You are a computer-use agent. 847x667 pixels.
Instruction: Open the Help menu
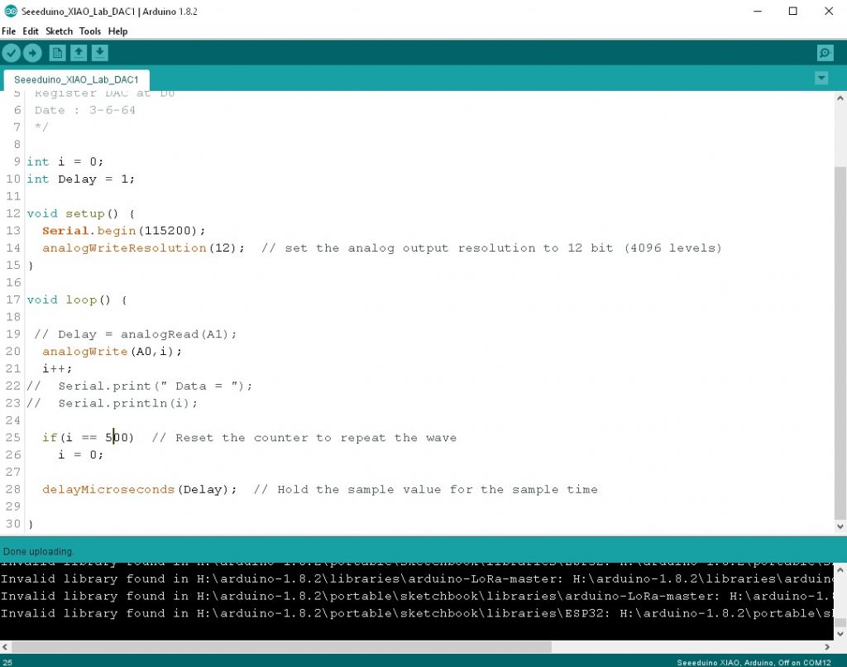click(x=117, y=31)
